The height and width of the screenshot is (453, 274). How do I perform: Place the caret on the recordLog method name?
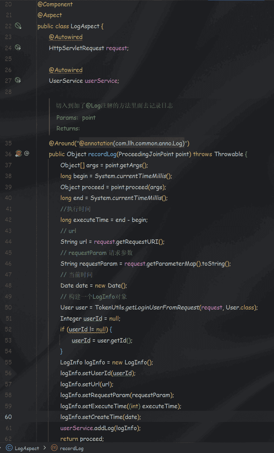coord(102,154)
